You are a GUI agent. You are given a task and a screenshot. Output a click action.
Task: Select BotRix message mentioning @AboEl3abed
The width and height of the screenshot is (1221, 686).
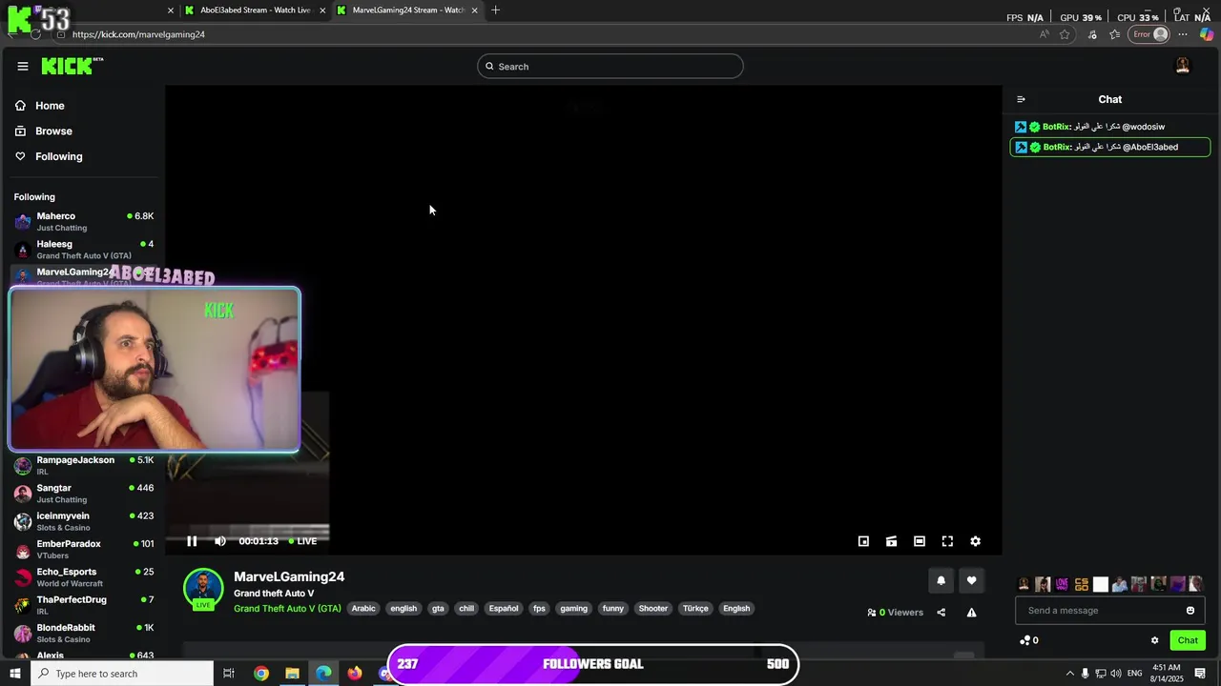coord(1110,148)
